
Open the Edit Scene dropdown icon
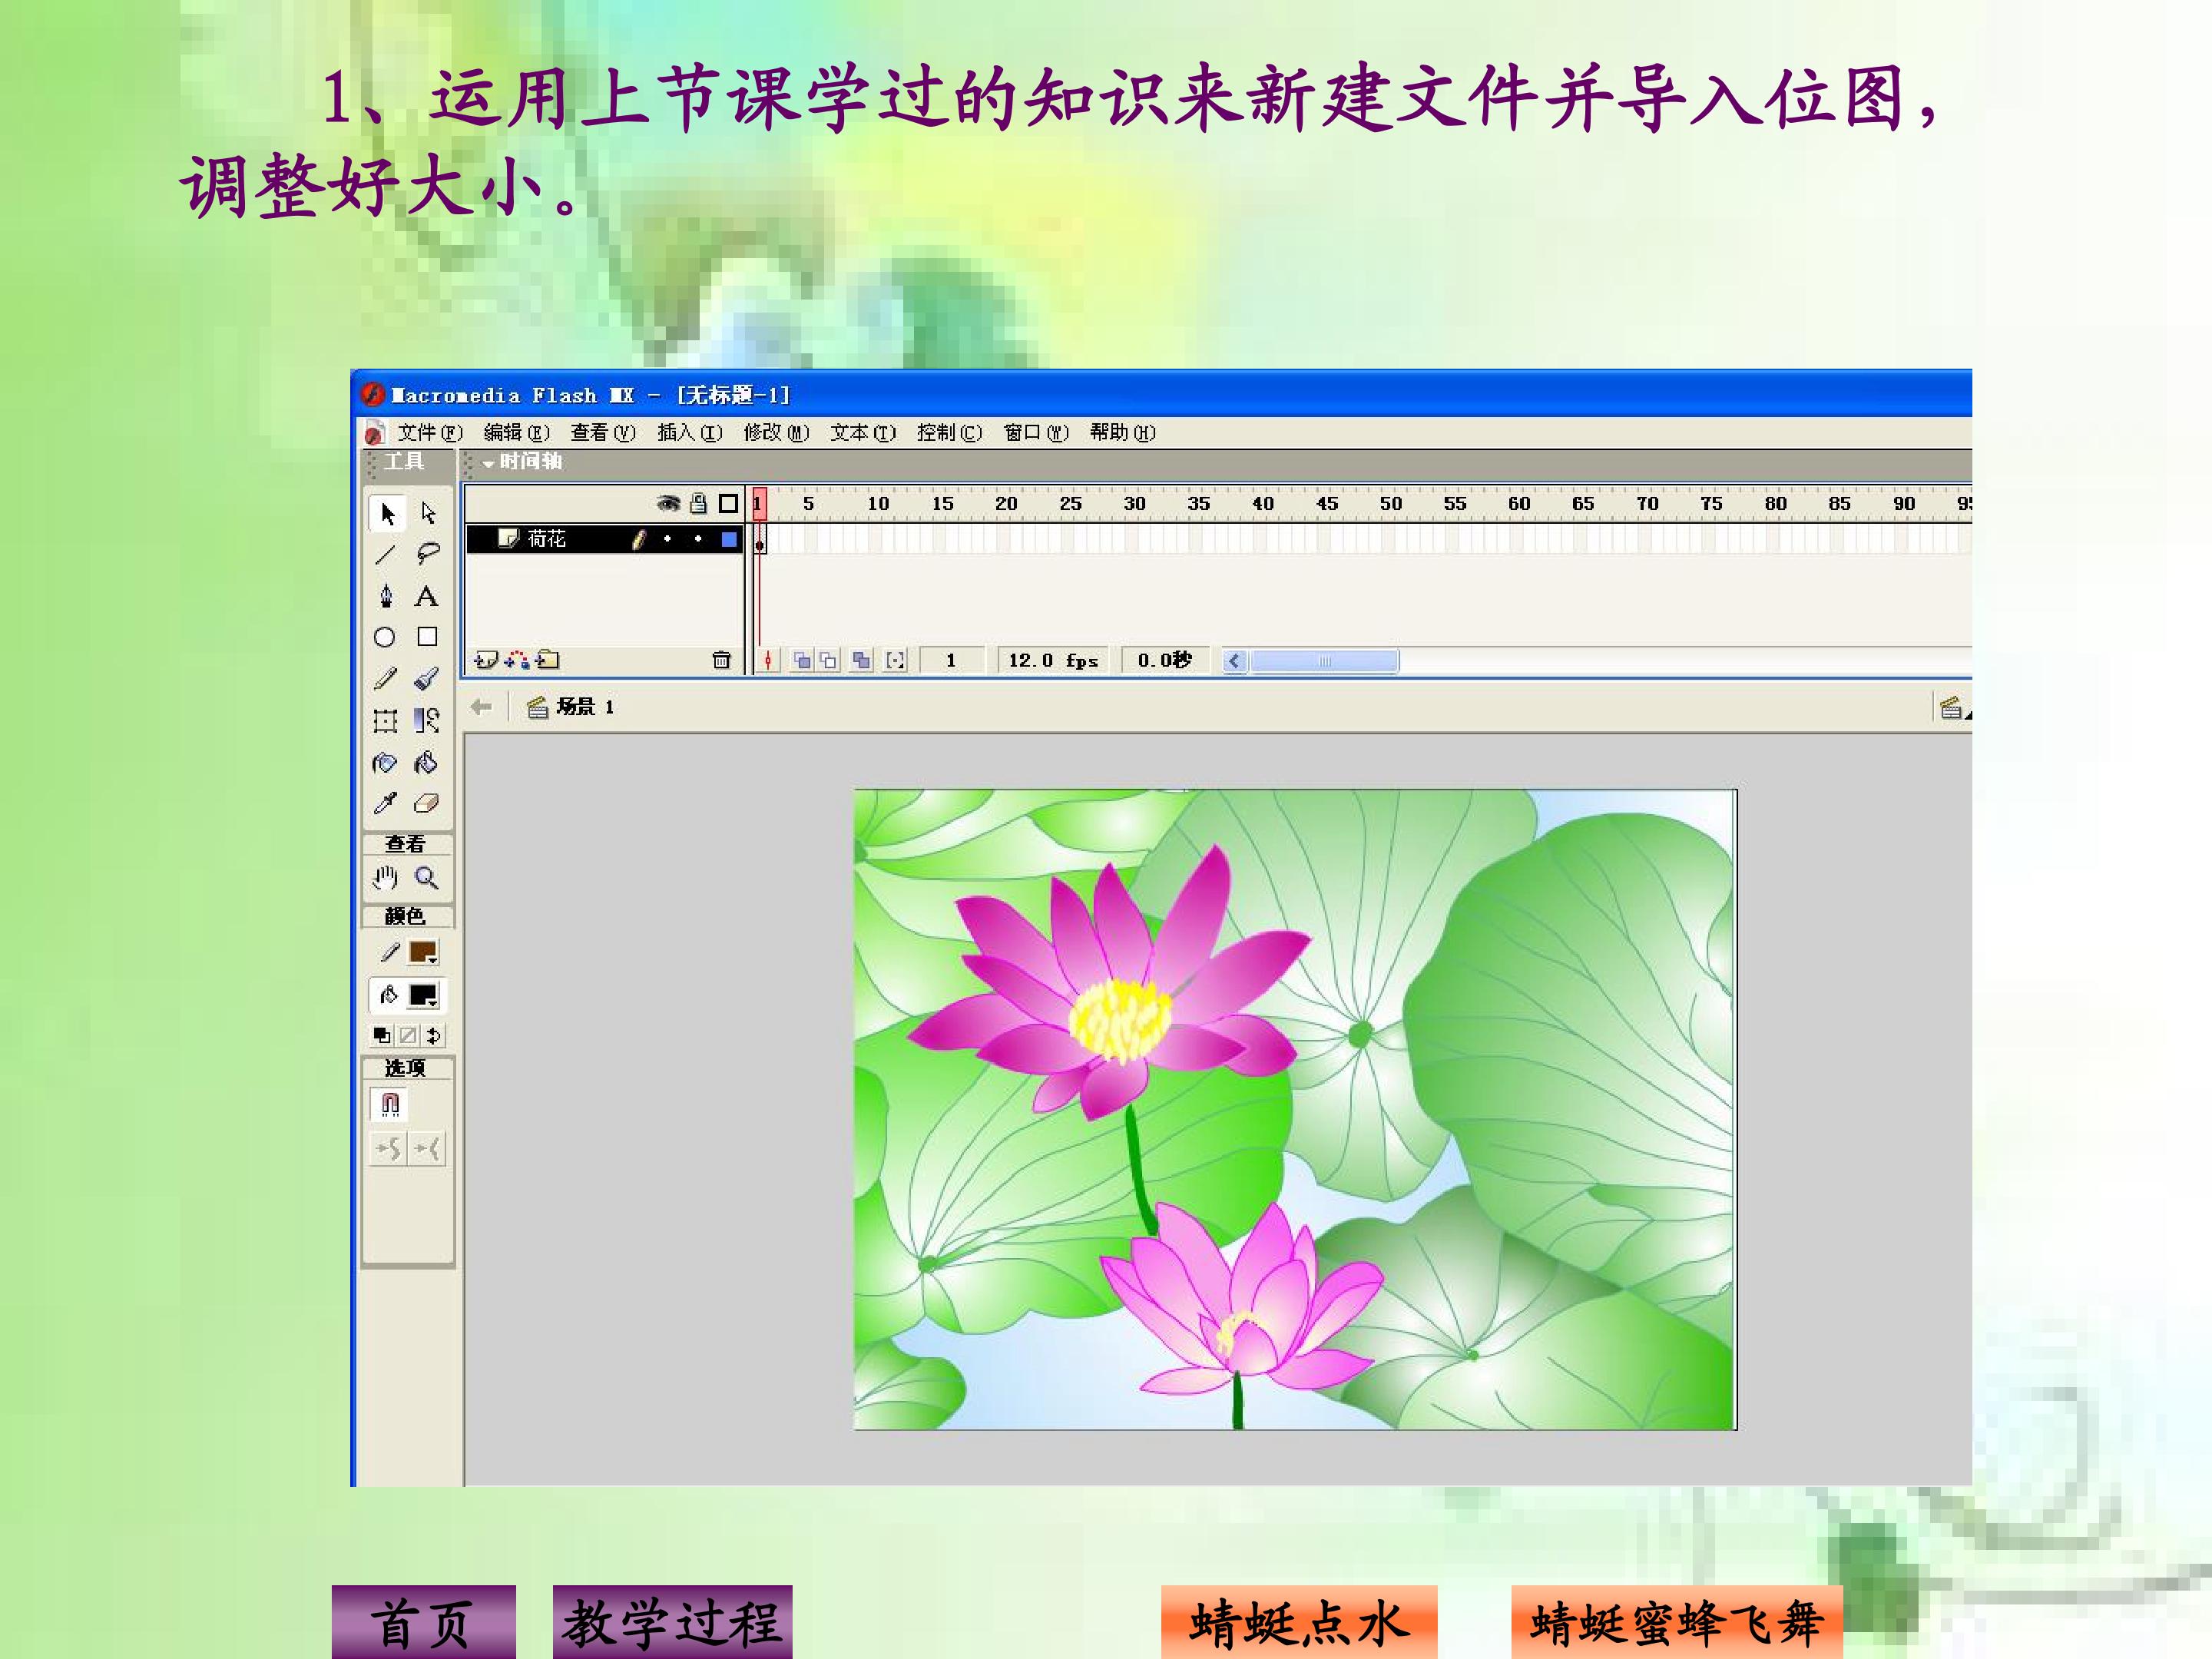click(1951, 708)
